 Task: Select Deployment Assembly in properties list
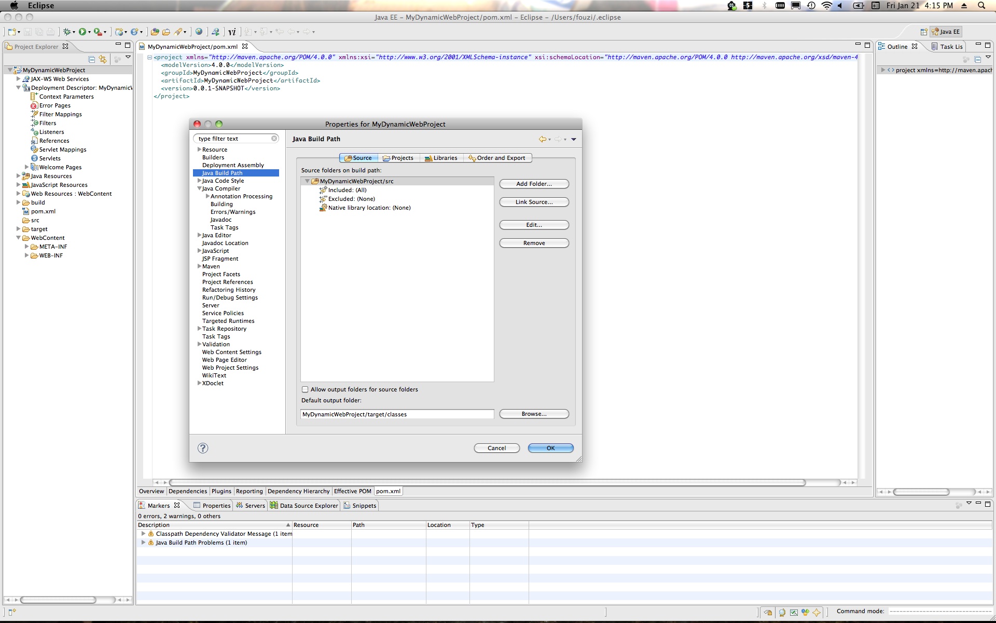click(233, 165)
